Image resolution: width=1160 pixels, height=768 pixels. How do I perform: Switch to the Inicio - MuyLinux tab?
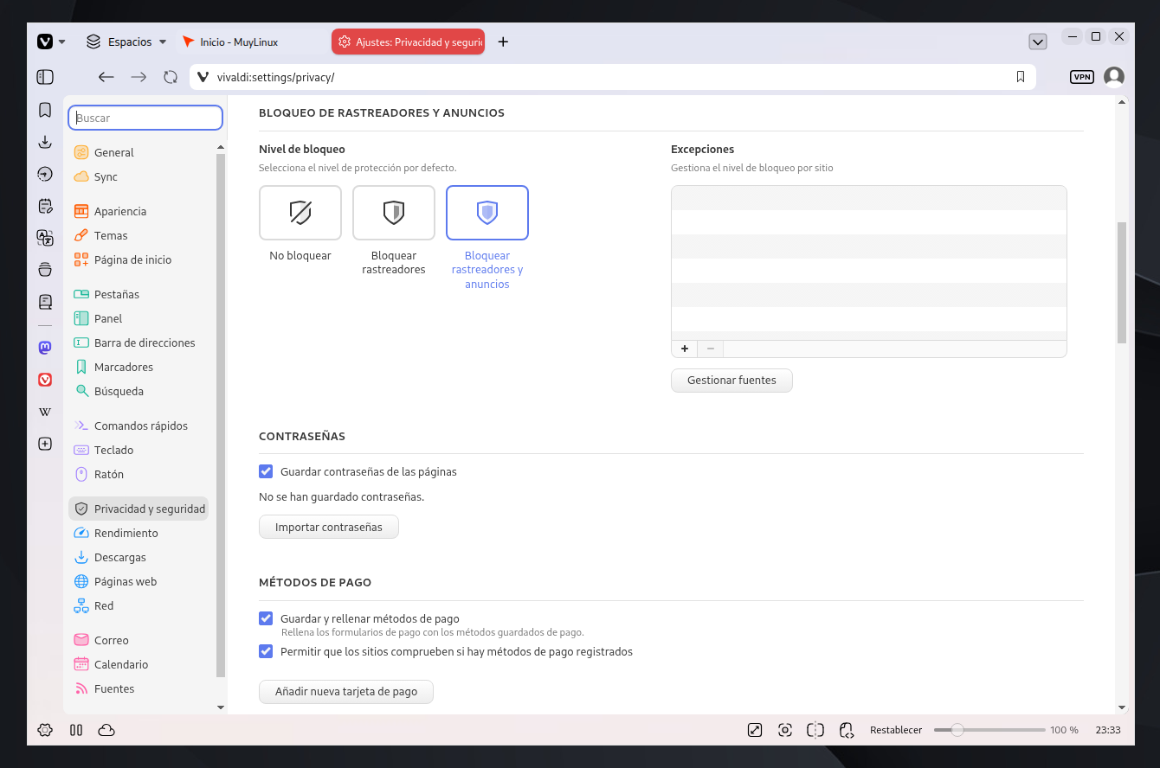pyautogui.click(x=252, y=42)
